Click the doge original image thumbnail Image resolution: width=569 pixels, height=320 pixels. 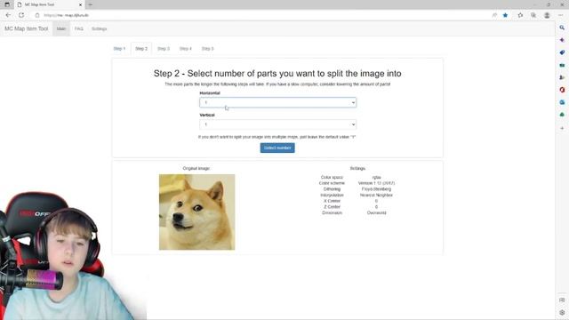[x=196, y=212]
